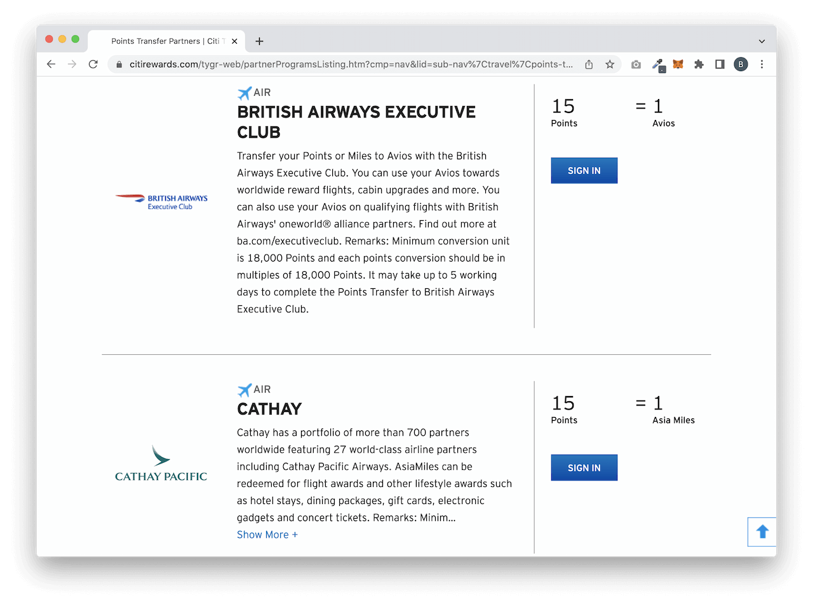Image resolution: width=813 pixels, height=605 pixels.
Task: Click the camera screenshot extension icon
Action: coord(636,64)
